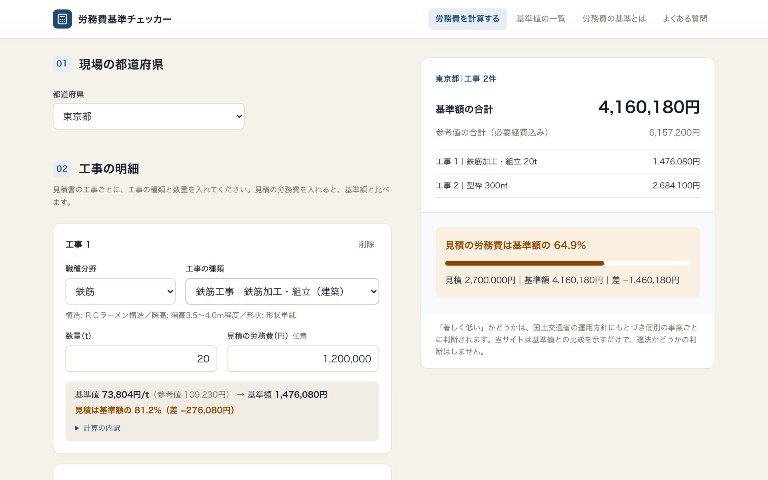The image size is (768, 480).
Task: Open the 都道府県 dropdown showing 東京都
Action: pos(149,116)
